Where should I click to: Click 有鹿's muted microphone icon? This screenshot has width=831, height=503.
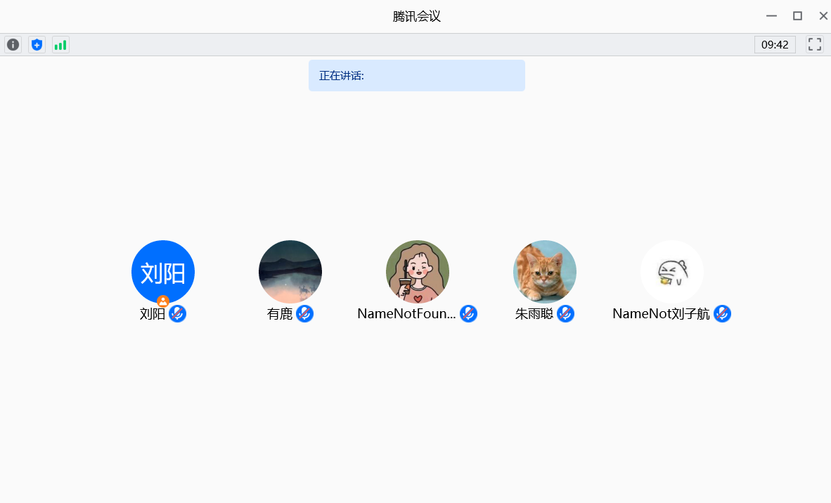tap(304, 314)
